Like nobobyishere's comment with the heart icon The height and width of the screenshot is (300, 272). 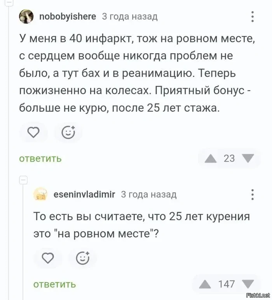(34, 133)
